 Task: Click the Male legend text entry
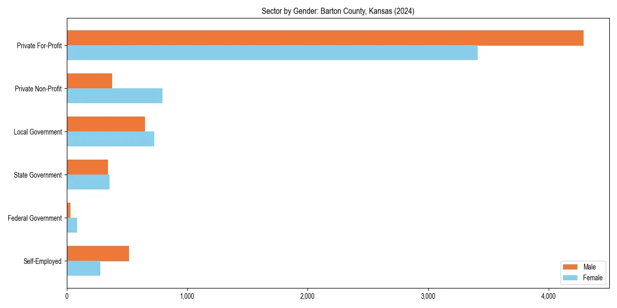pos(590,266)
